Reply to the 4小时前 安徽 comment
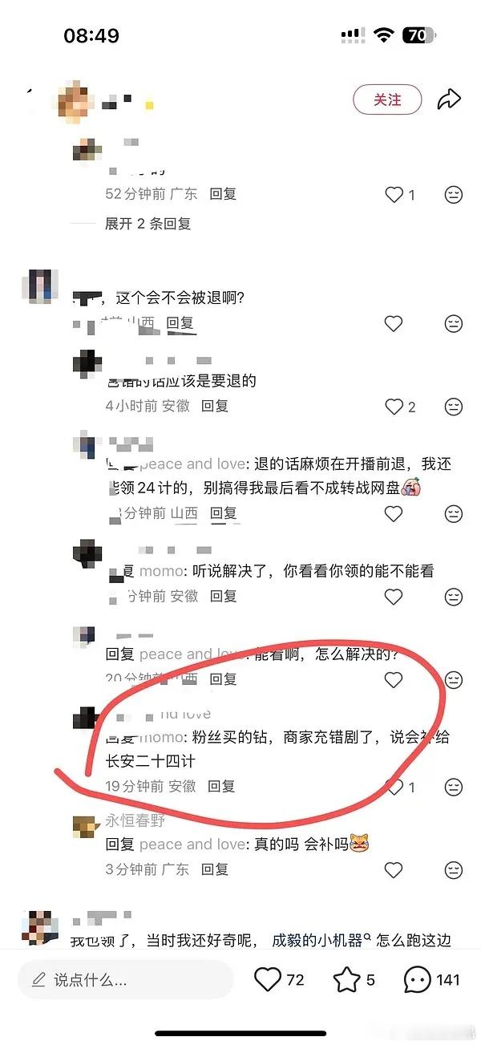Image resolution: width=481 pixels, height=1045 pixels. tap(215, 406)
